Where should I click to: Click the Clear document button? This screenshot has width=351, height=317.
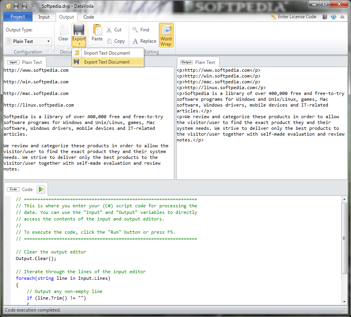tap(63, 33)
